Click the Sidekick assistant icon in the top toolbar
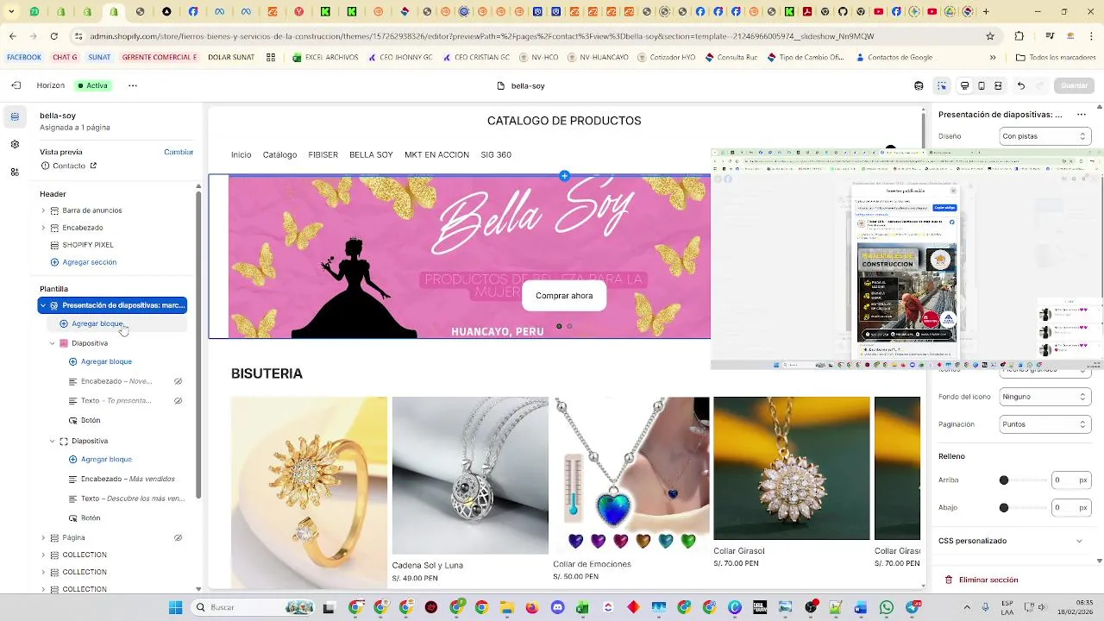 click(919, 85)
